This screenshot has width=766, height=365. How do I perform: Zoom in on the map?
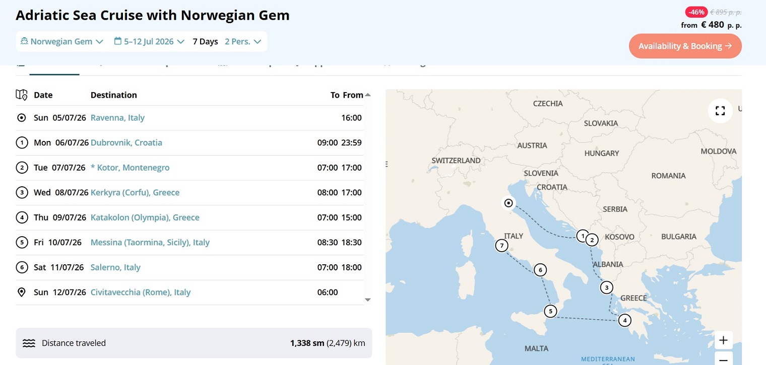[x=723, y=340]
